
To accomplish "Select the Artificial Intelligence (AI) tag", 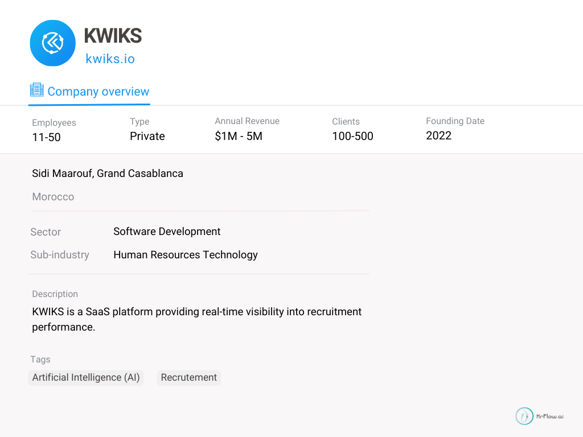I will pos(86,378).
